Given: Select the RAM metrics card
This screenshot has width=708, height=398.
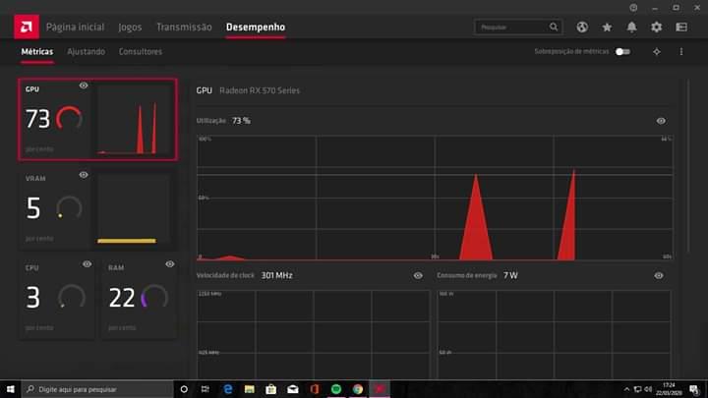Looking at the screenshot, I should click(x=139, y=298).
